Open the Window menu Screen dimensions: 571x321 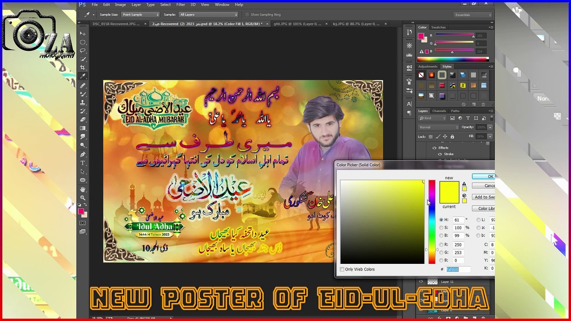click(x=222, y=4)
